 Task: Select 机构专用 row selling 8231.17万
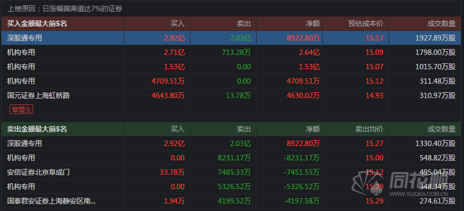coord(232,158)
